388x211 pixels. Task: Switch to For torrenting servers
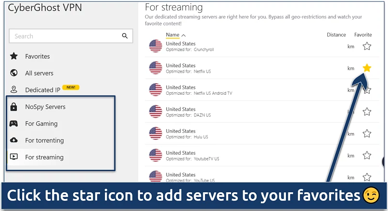(x=45, y=140)
